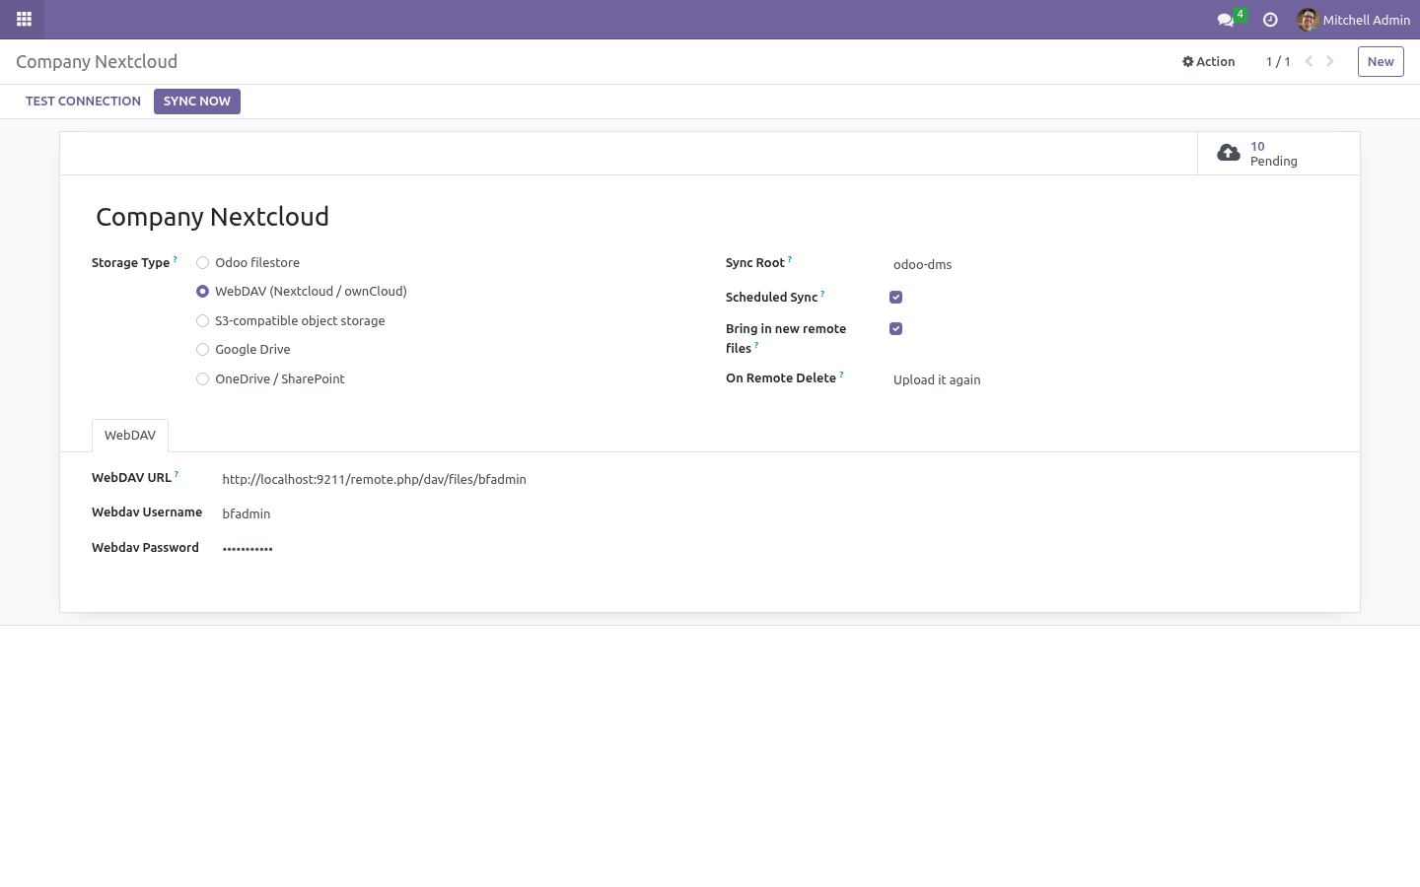The width and height of the screenshot is (1420, 887).
Task: Edit the Webdav Username bfadmin field
Action: [774, 513]
